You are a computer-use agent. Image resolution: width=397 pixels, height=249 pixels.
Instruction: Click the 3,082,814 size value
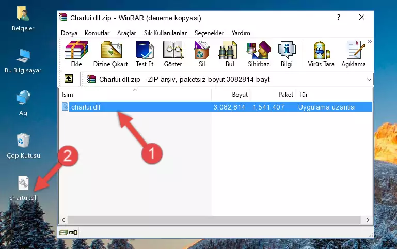(x=229, y=107)
